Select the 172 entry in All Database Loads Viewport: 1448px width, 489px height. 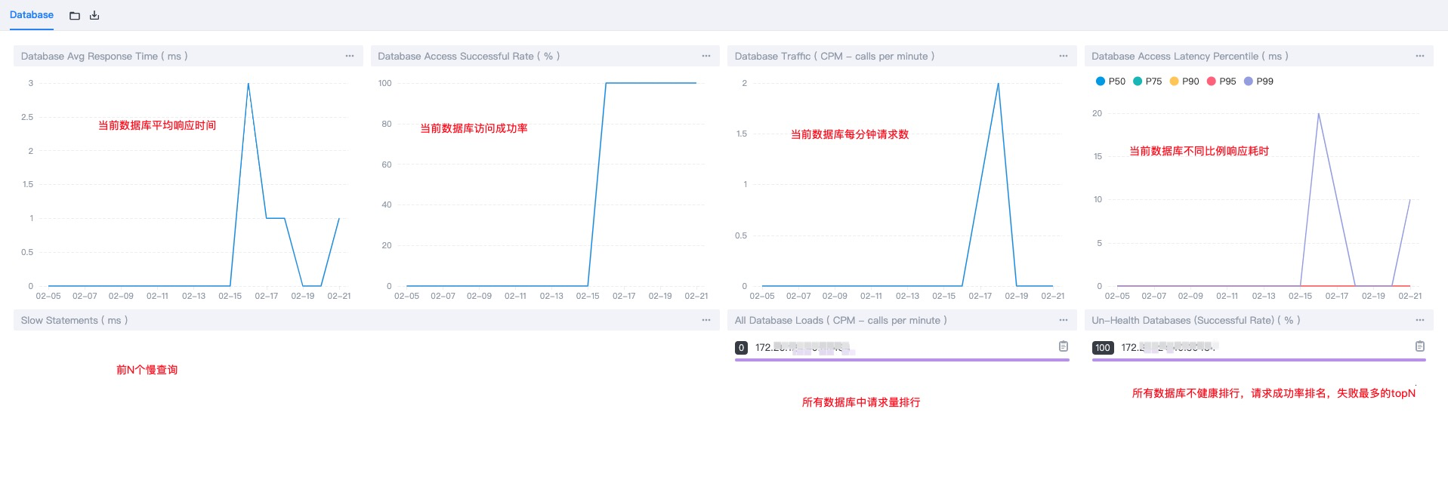[804, 348]
